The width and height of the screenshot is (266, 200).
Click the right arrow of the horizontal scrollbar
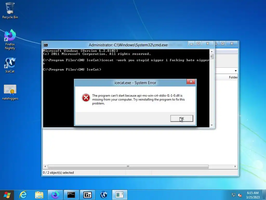tap(235, 166)
